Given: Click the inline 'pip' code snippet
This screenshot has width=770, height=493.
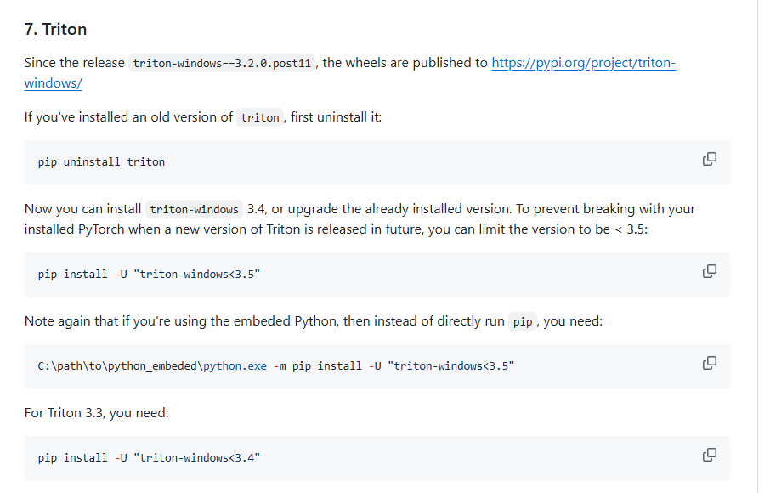Looking at the screenshot, I should pos(522,322).
